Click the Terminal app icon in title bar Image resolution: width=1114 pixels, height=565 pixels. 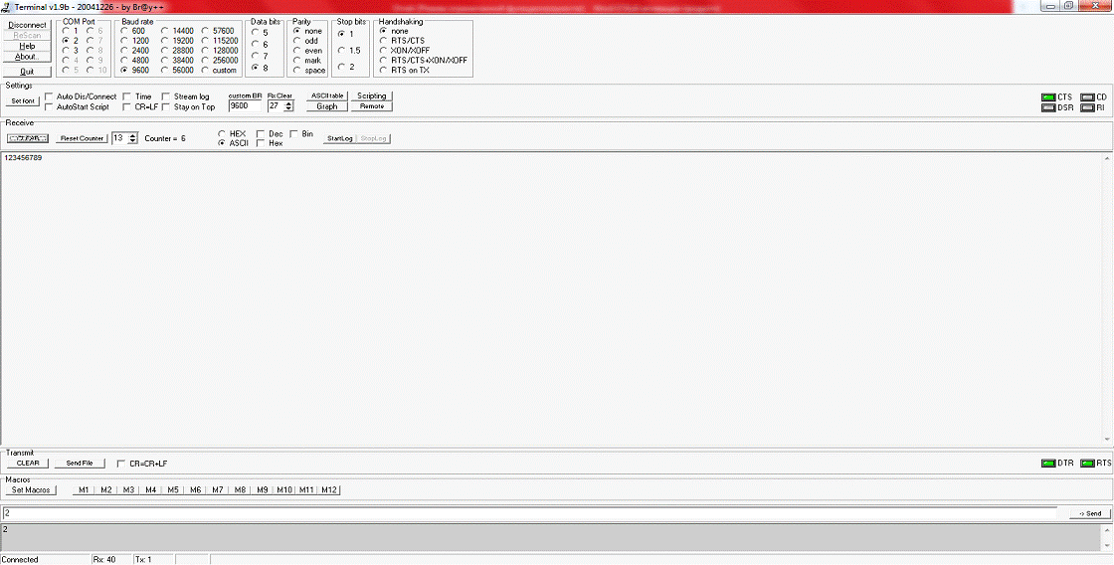pyautogui.click(x=7, y=6)
